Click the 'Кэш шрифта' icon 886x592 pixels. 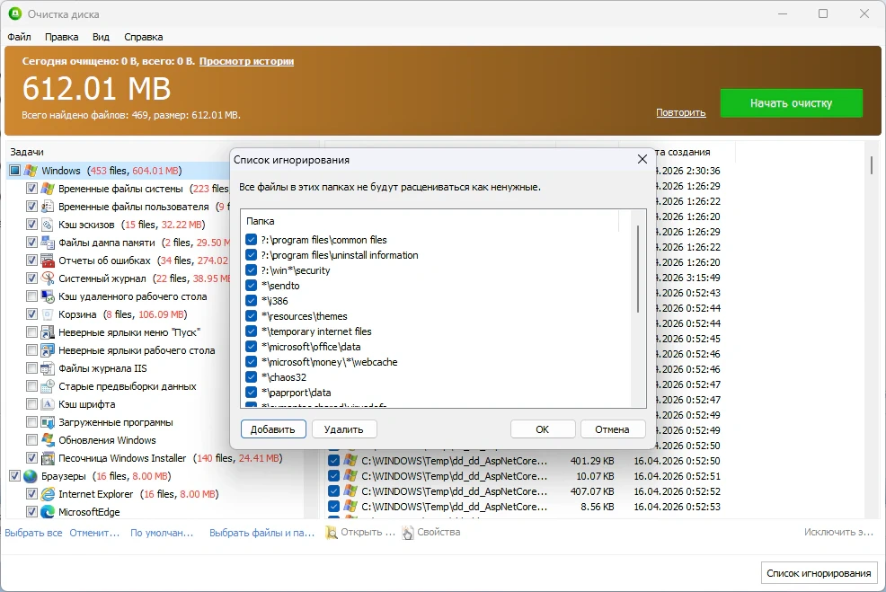pos(48,404)
